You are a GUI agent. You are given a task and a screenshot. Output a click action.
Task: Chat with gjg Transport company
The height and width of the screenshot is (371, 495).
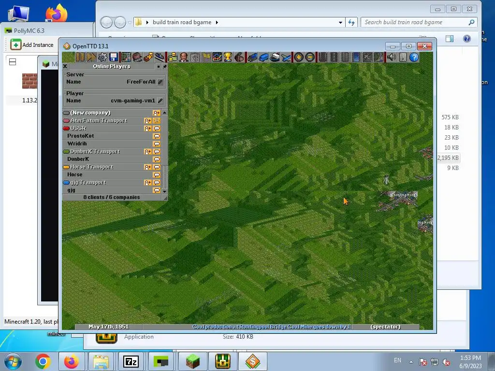[x=157, y=182]
